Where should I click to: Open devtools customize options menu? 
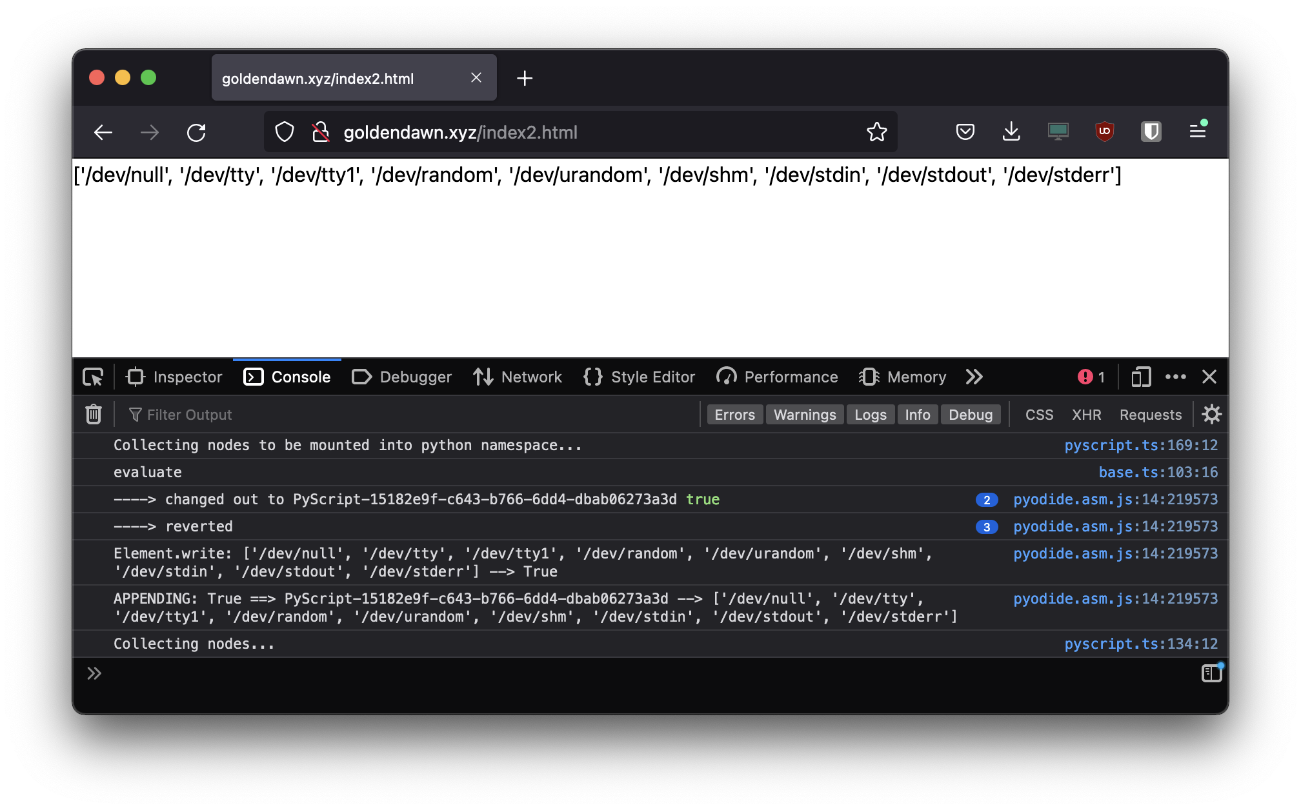point(1175,377)
